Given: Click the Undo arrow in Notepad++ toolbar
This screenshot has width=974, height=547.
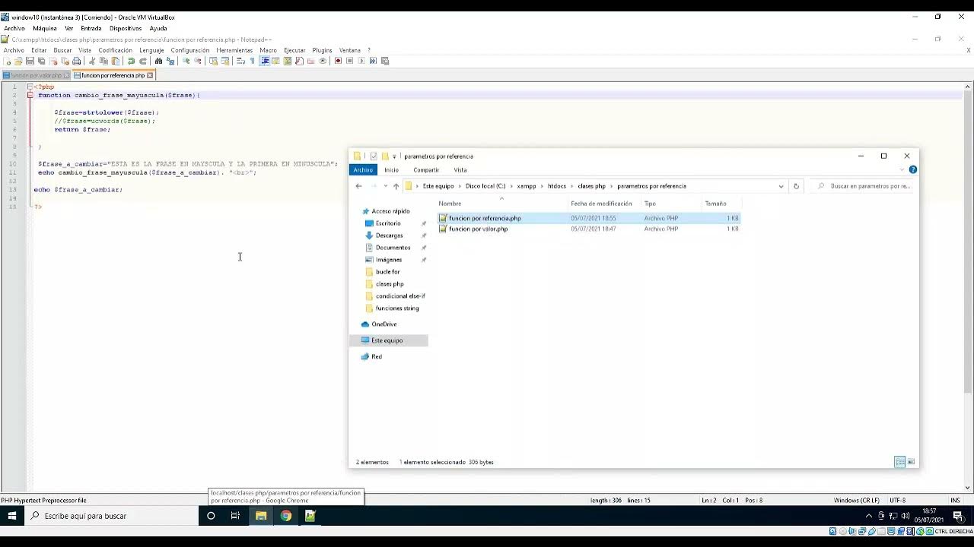Looking at the screenshot, I should coord(131,61).
